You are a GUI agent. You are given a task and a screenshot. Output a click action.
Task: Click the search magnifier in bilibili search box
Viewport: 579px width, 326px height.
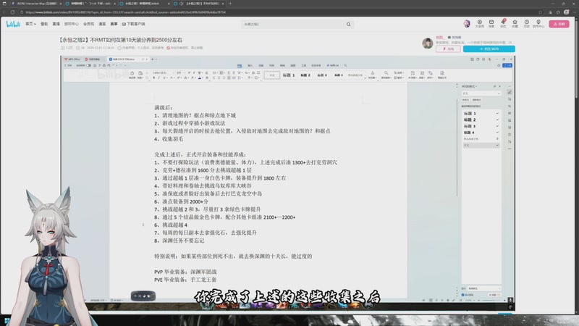click(x=348, y=25)
